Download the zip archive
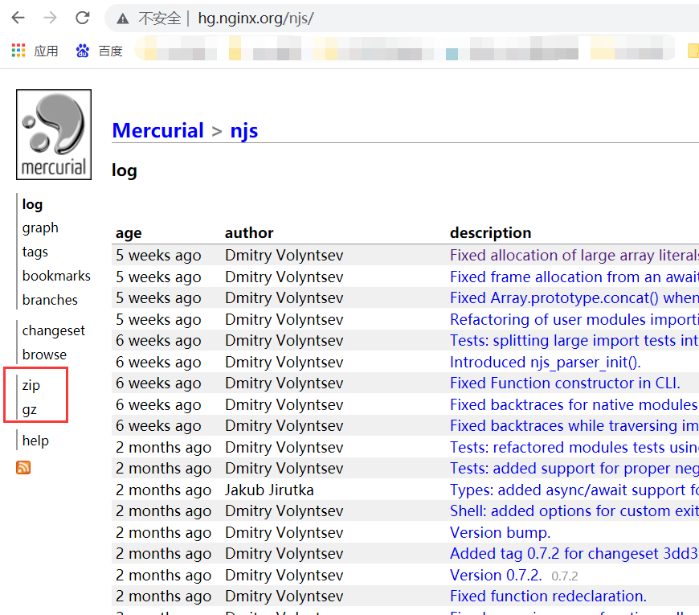Screen dimensions: 699x615 click(x=31, y=385)
